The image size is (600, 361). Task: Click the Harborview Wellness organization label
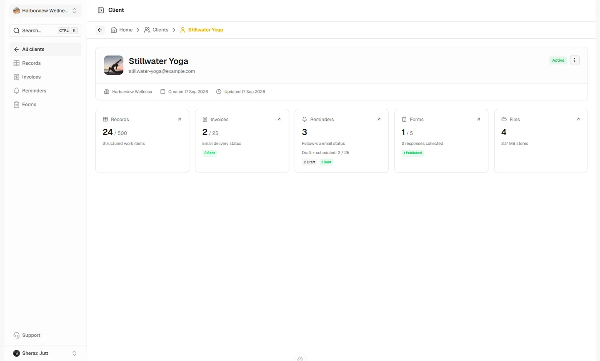pyautogui.click(x=132, y=92)
